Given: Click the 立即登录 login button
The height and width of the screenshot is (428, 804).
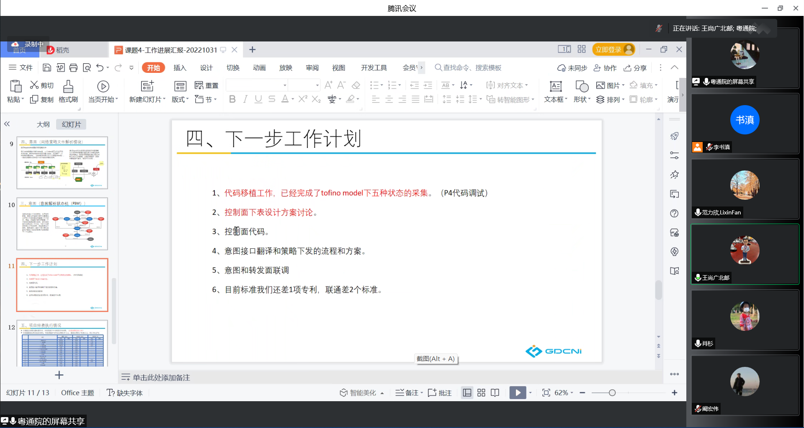Looking at the screenshot, I should pyautogui.click(x=613, y=49).
